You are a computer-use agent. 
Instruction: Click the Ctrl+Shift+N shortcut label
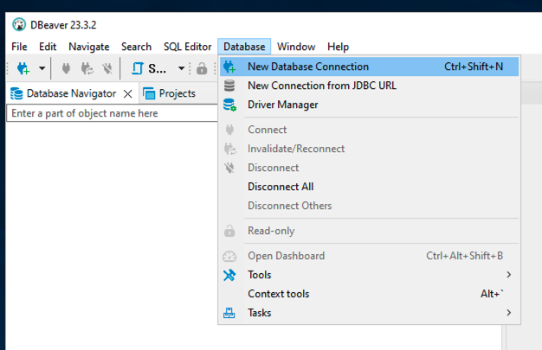click(474, 67)
